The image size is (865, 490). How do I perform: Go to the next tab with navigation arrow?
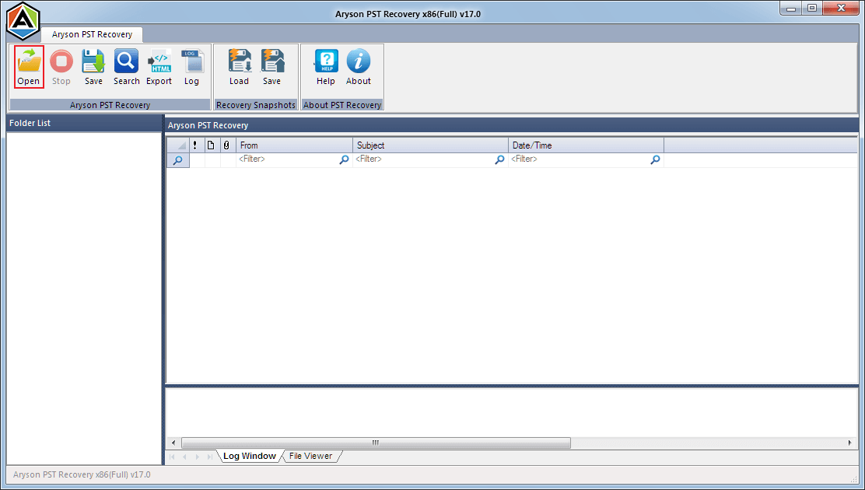(x=197, y=457)
